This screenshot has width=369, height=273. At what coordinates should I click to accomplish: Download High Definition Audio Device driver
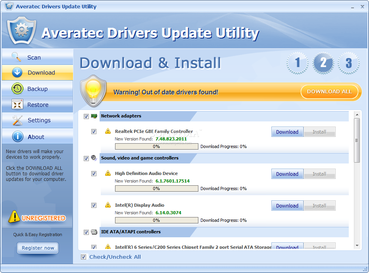coord(287,174)
